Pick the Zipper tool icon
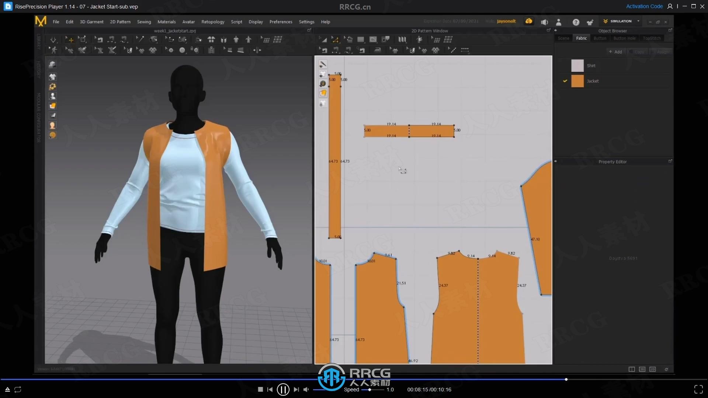The height and width of the screenshot is (398, 708). click(211, 50)
